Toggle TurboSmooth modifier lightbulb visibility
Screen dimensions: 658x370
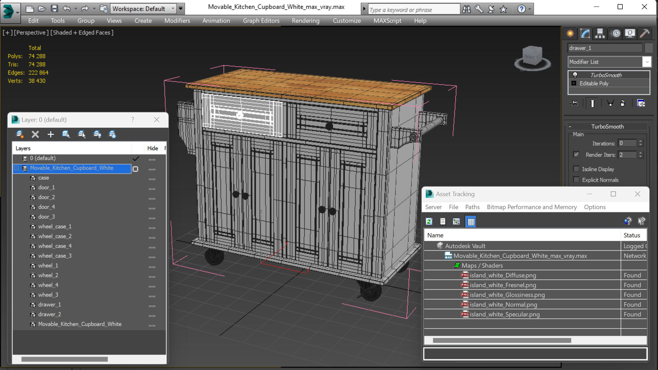coord(575,75)
